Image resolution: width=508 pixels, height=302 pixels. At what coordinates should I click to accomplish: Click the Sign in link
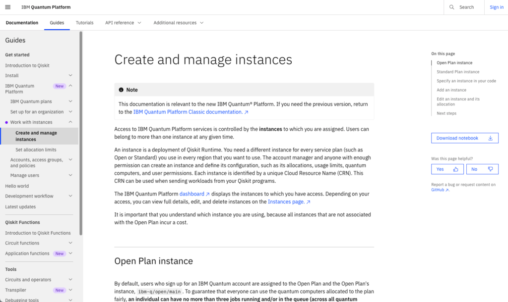click(x=496, y=7)
